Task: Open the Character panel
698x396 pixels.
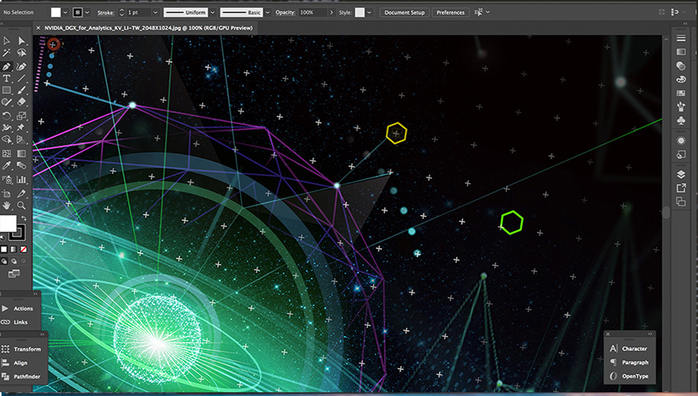Action: pyautogui.click(x=634, y=348)
